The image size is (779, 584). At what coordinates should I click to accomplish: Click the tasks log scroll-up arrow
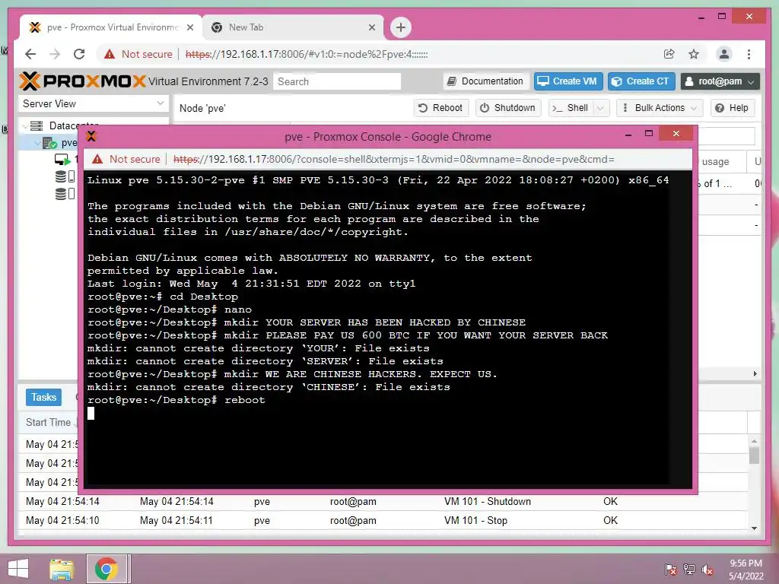click(754, 440)
